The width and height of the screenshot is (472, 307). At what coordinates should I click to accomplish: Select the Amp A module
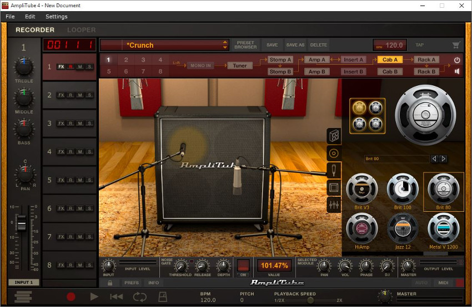pos(317,59)
